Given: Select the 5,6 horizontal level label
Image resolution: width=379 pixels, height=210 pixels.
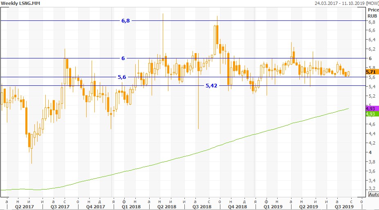Looking at the screenshot, I should [122, 77].
